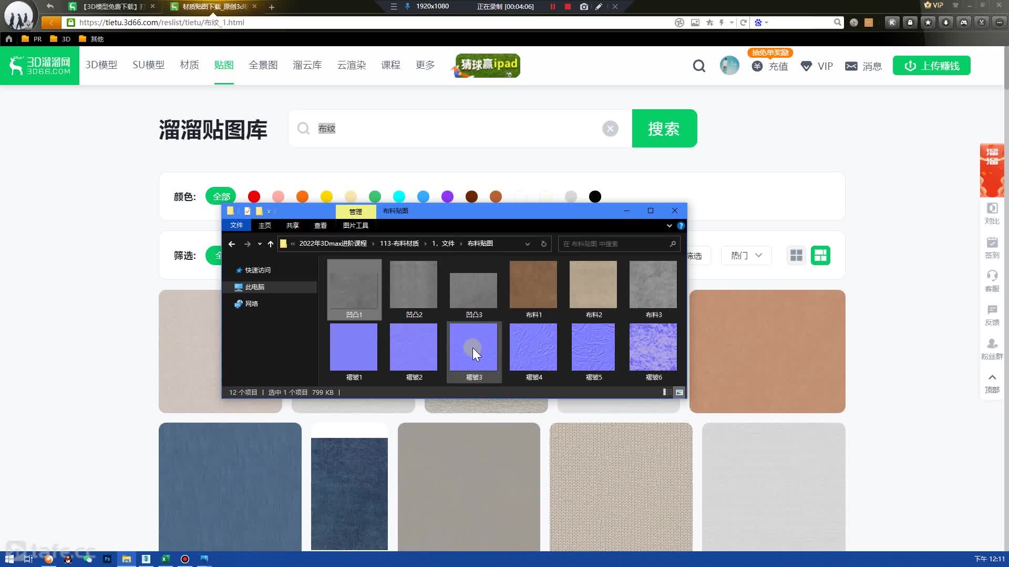Screen dimensions: 1009x567
Task: Open the 消息 messages envelope
Action: click(863, 66)
